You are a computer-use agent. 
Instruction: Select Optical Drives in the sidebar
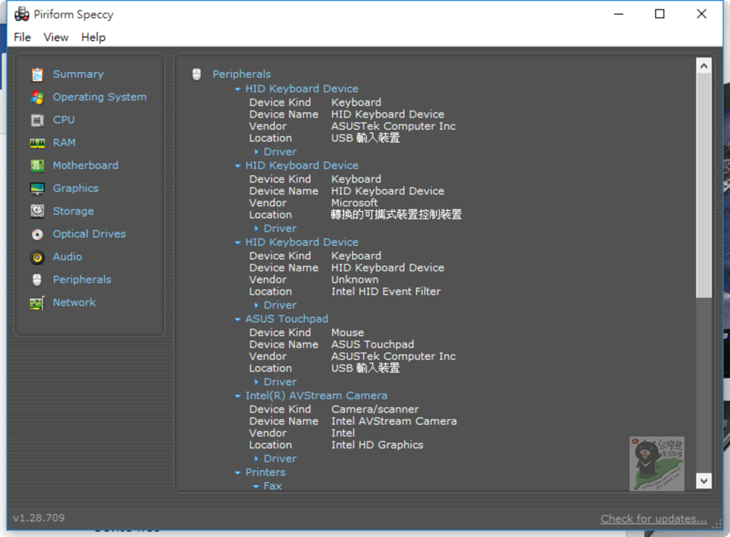point(89,234)
